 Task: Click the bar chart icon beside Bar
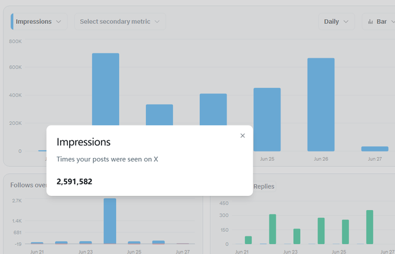[371, 22]
